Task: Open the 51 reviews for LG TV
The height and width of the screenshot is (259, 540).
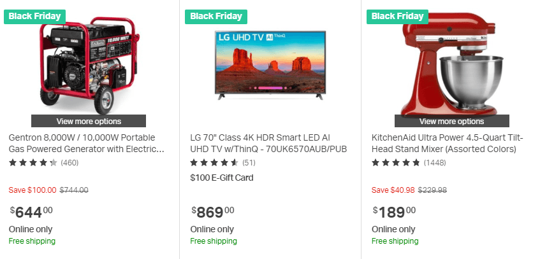Action: pos(249,163)
